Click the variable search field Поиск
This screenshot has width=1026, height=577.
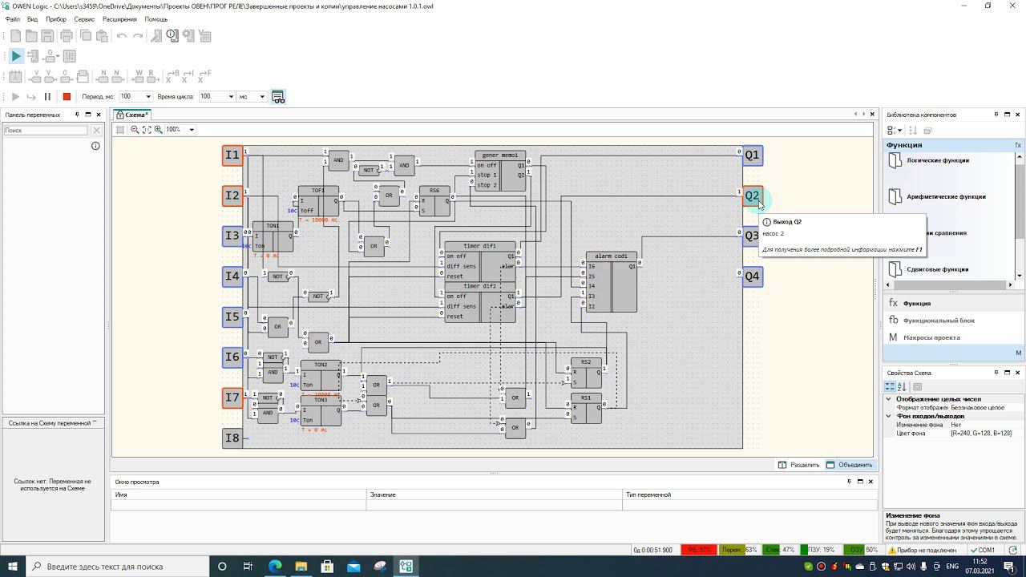(46, 130)
